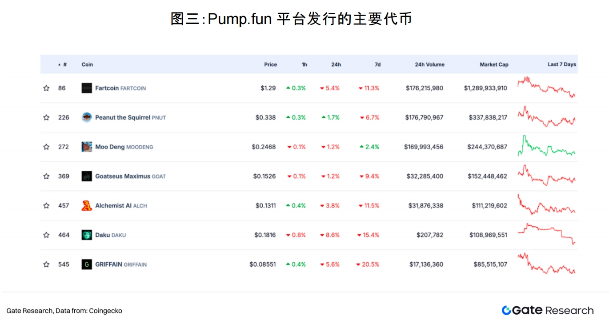Toggle the favorite star for Moo Deng
Screen dimensions: 609x332
46,147
